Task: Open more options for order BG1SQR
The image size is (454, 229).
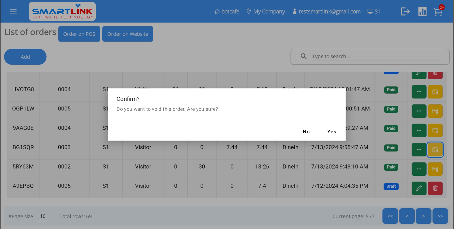Action: click(x=419, y=150)
